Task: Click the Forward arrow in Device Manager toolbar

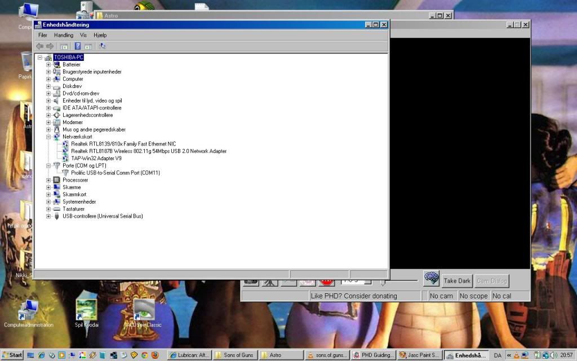Action: pos(50,46)
